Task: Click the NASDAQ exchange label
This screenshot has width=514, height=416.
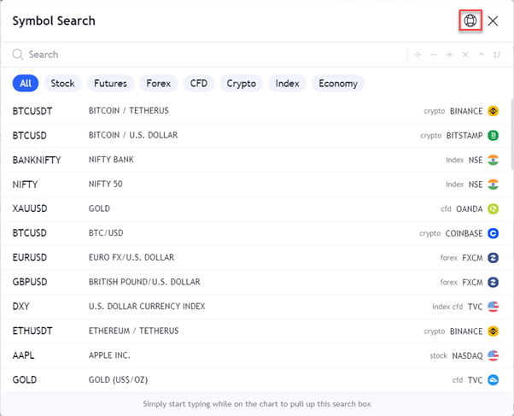Action: pos(467,355)
